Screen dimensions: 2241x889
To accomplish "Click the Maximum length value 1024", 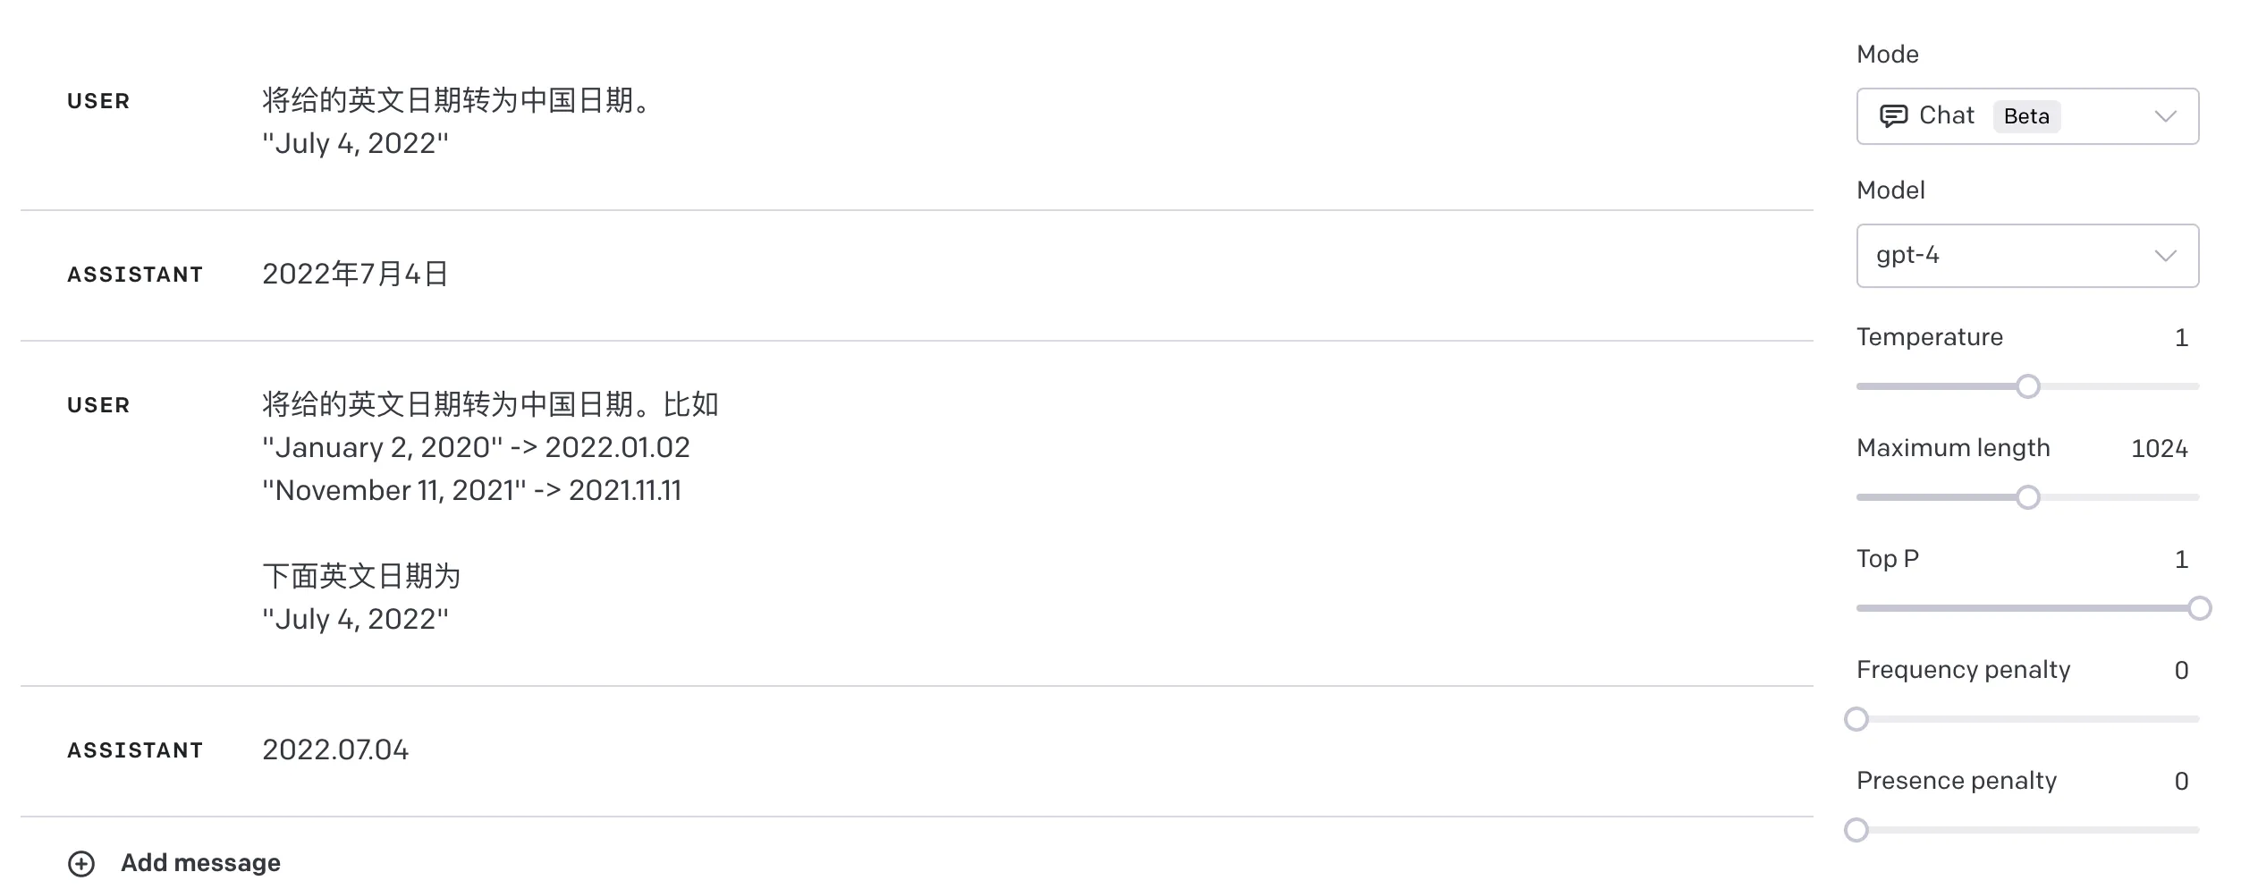I will (2159, 449).
